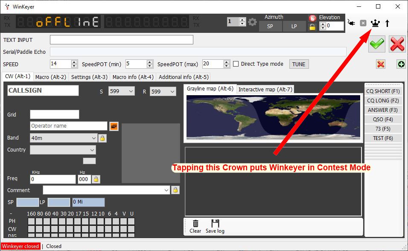Image resolution: width=408 pixels, height=251 pixels.
Task: Click the Elevation value field
Action: (335, 26)
